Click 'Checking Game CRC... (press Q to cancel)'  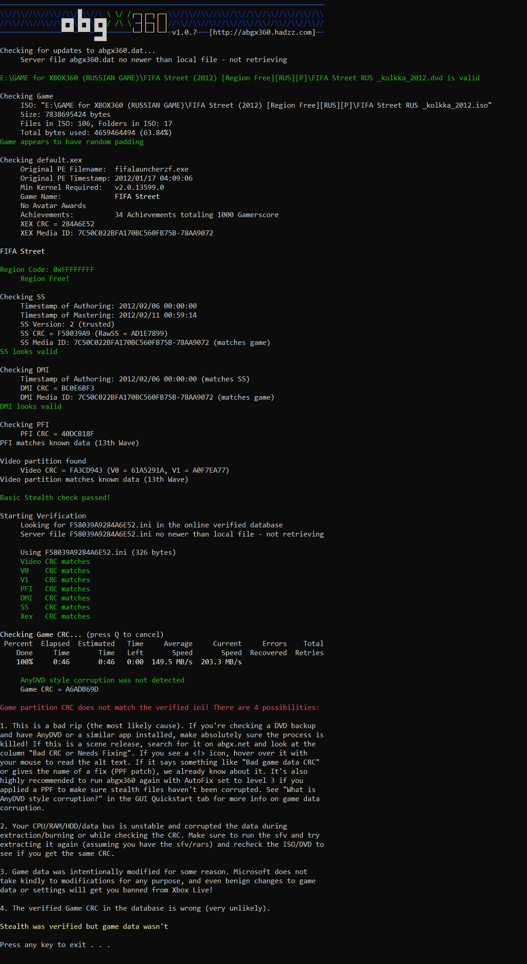(x=82, y=635)
